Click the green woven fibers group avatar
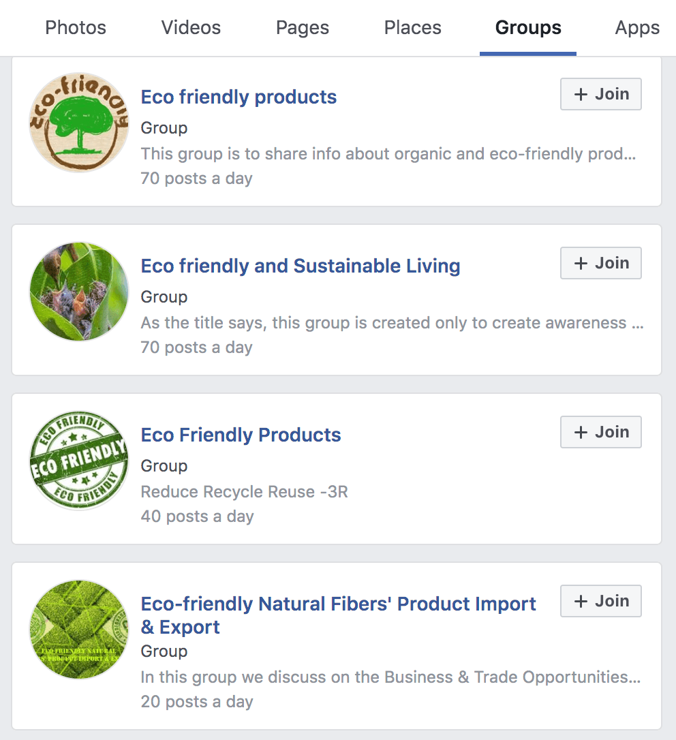Image resolution: width=676 pixels, height=740 pixels. point(79,630)
